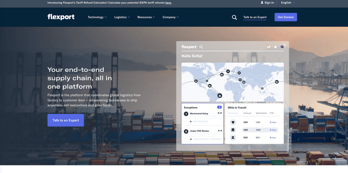348x173 pixels.
Task: Click the flexport logo in the navigation bar
Action: pyautogui.click(x=61, y=17)
